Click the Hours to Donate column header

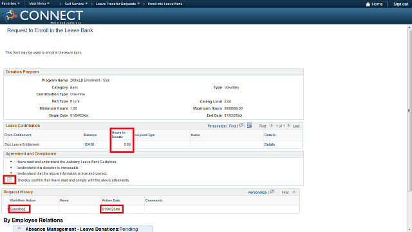(x=118, y=135)
